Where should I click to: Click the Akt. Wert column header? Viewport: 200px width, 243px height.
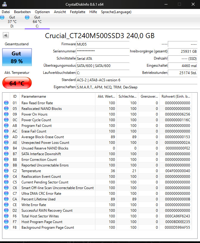pos(106,96)
